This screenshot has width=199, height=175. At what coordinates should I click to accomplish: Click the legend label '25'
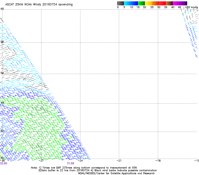pos(152,7)
